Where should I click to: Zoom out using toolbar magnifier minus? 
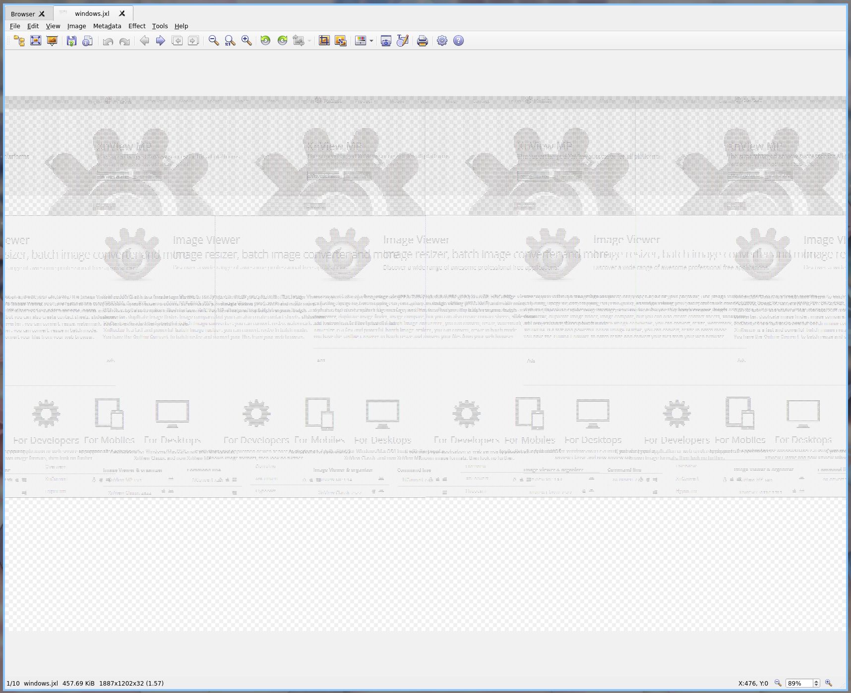[214, 41]
